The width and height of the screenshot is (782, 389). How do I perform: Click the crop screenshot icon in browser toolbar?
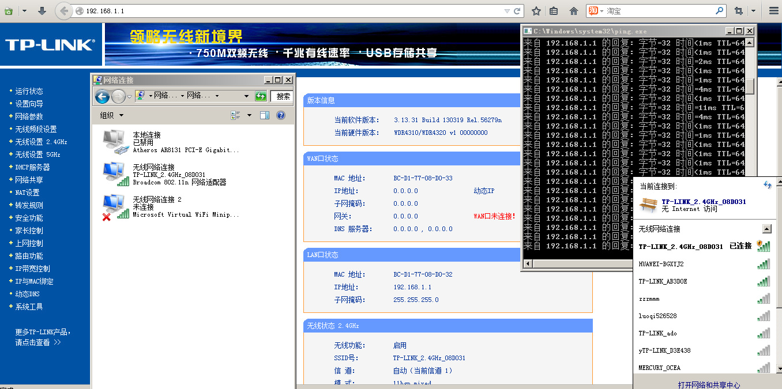[738, 11]
